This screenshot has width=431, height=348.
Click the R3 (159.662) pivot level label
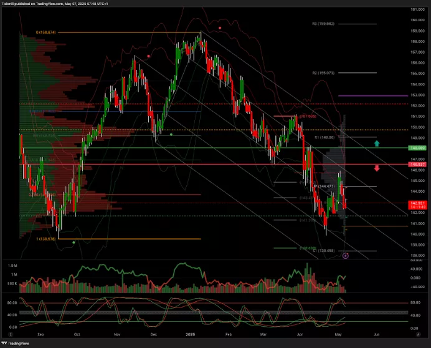pyautogui.click(x=323, y=24)
